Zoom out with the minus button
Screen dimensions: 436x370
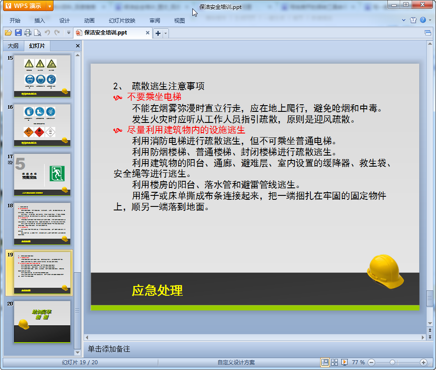[371, 362]
